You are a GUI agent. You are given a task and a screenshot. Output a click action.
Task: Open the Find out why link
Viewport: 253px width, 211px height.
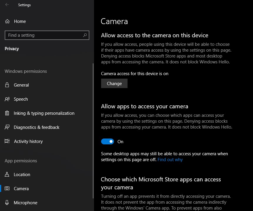click(x=170, y=160)
